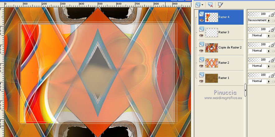Select the Copie de Raster 2 layer name
The width and height of the screenshot is (275, 137).
coord(230,48)
